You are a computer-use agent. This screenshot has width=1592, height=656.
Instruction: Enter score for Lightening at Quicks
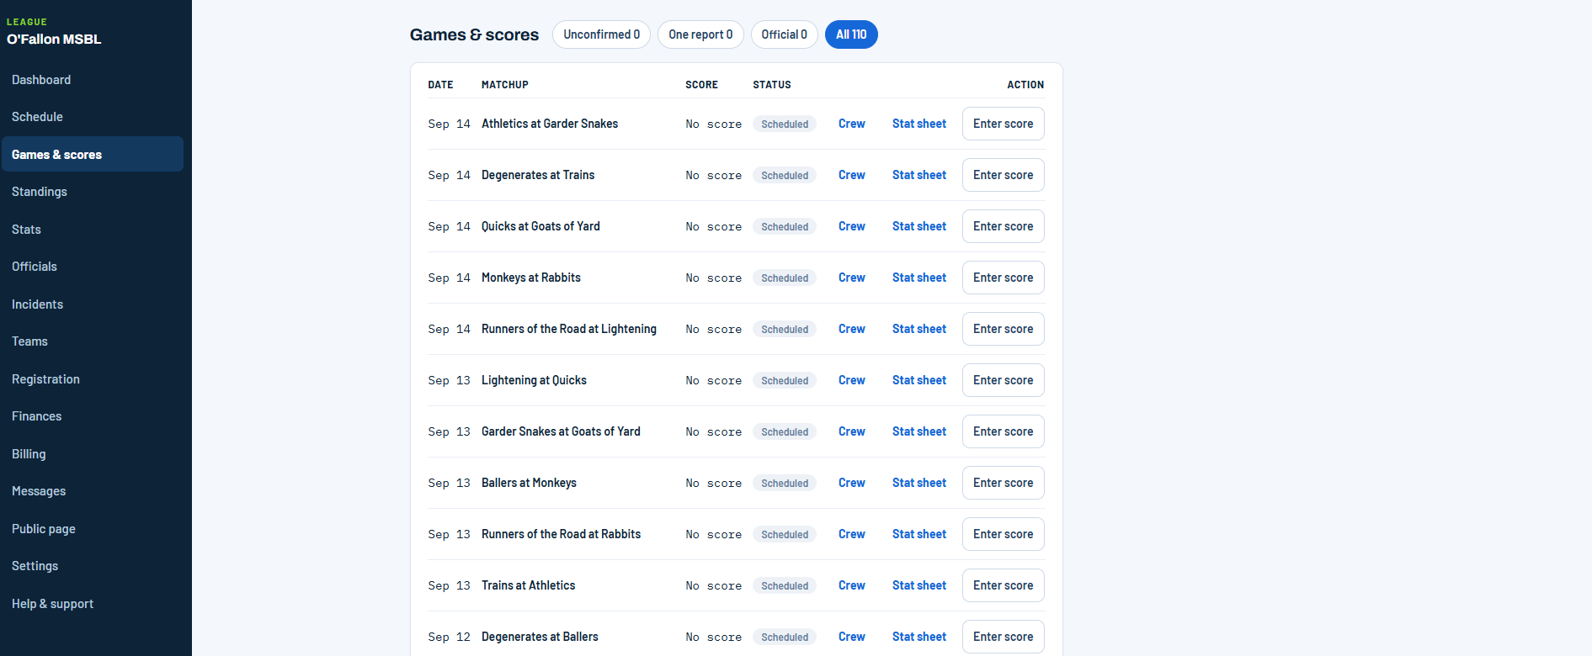click(x=1003, y=380)
